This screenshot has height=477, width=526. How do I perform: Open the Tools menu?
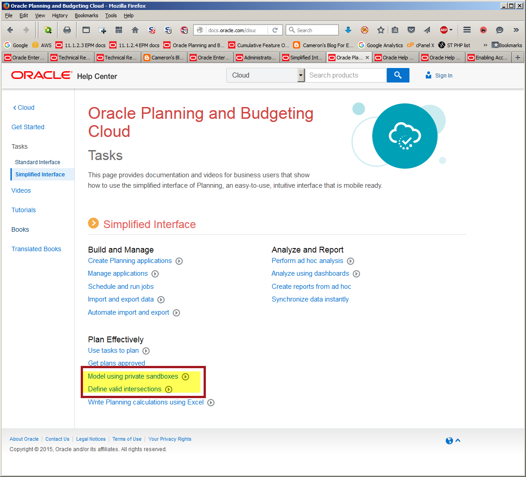pyautogui.click(x=111, y=15)
